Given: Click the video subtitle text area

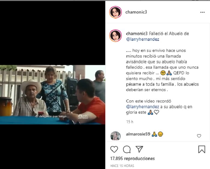Looking at the screenshot, I should click(x=52, y=117).
